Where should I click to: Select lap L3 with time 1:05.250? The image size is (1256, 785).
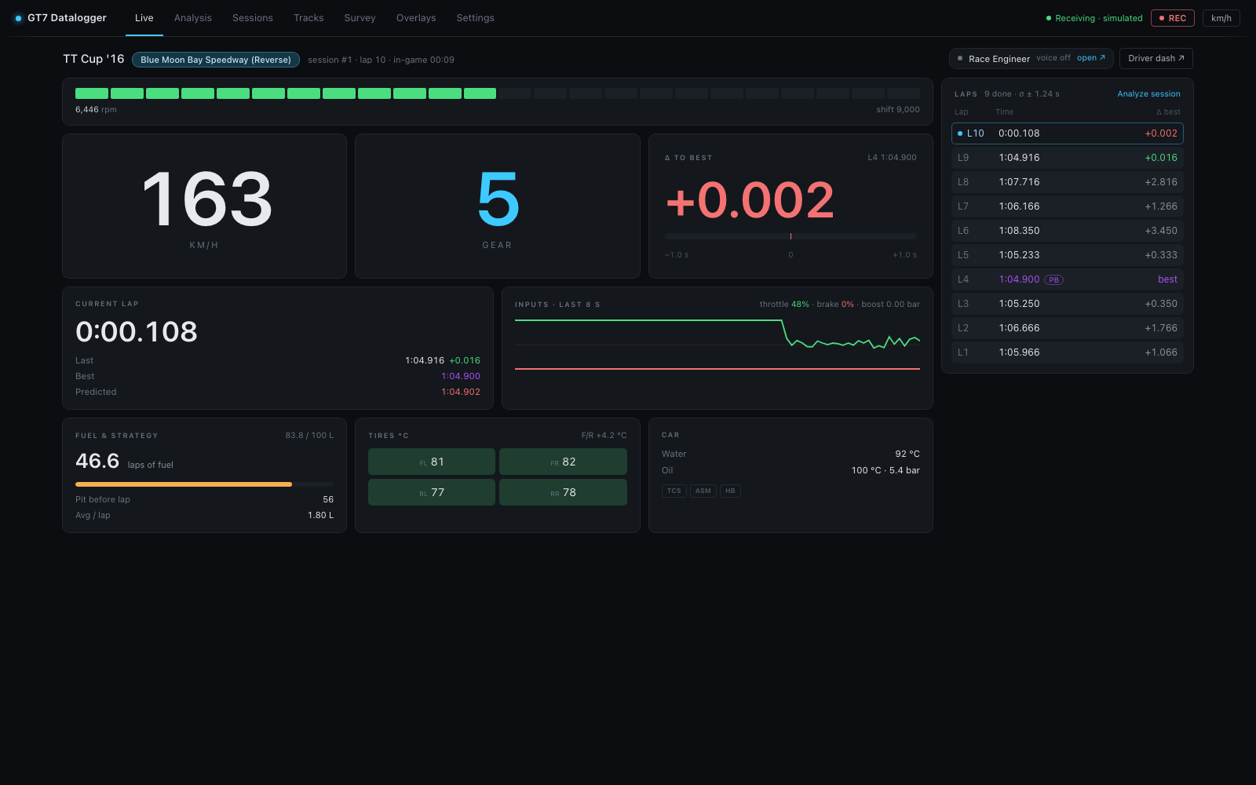pyautogui.click(x=1068, y=304)
